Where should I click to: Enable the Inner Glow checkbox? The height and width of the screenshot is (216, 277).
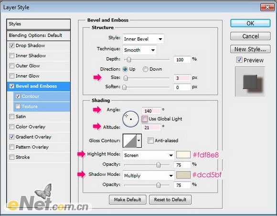pos(11,76)
